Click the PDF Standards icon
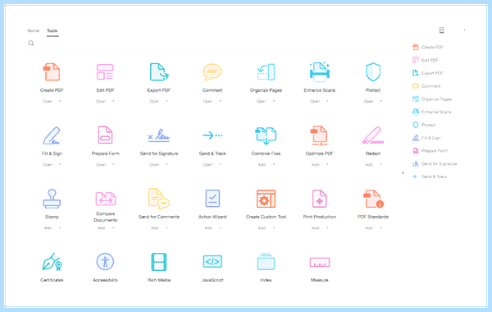Image resolution: width=492 pixels, height=312 pixels. pos(373,199)
